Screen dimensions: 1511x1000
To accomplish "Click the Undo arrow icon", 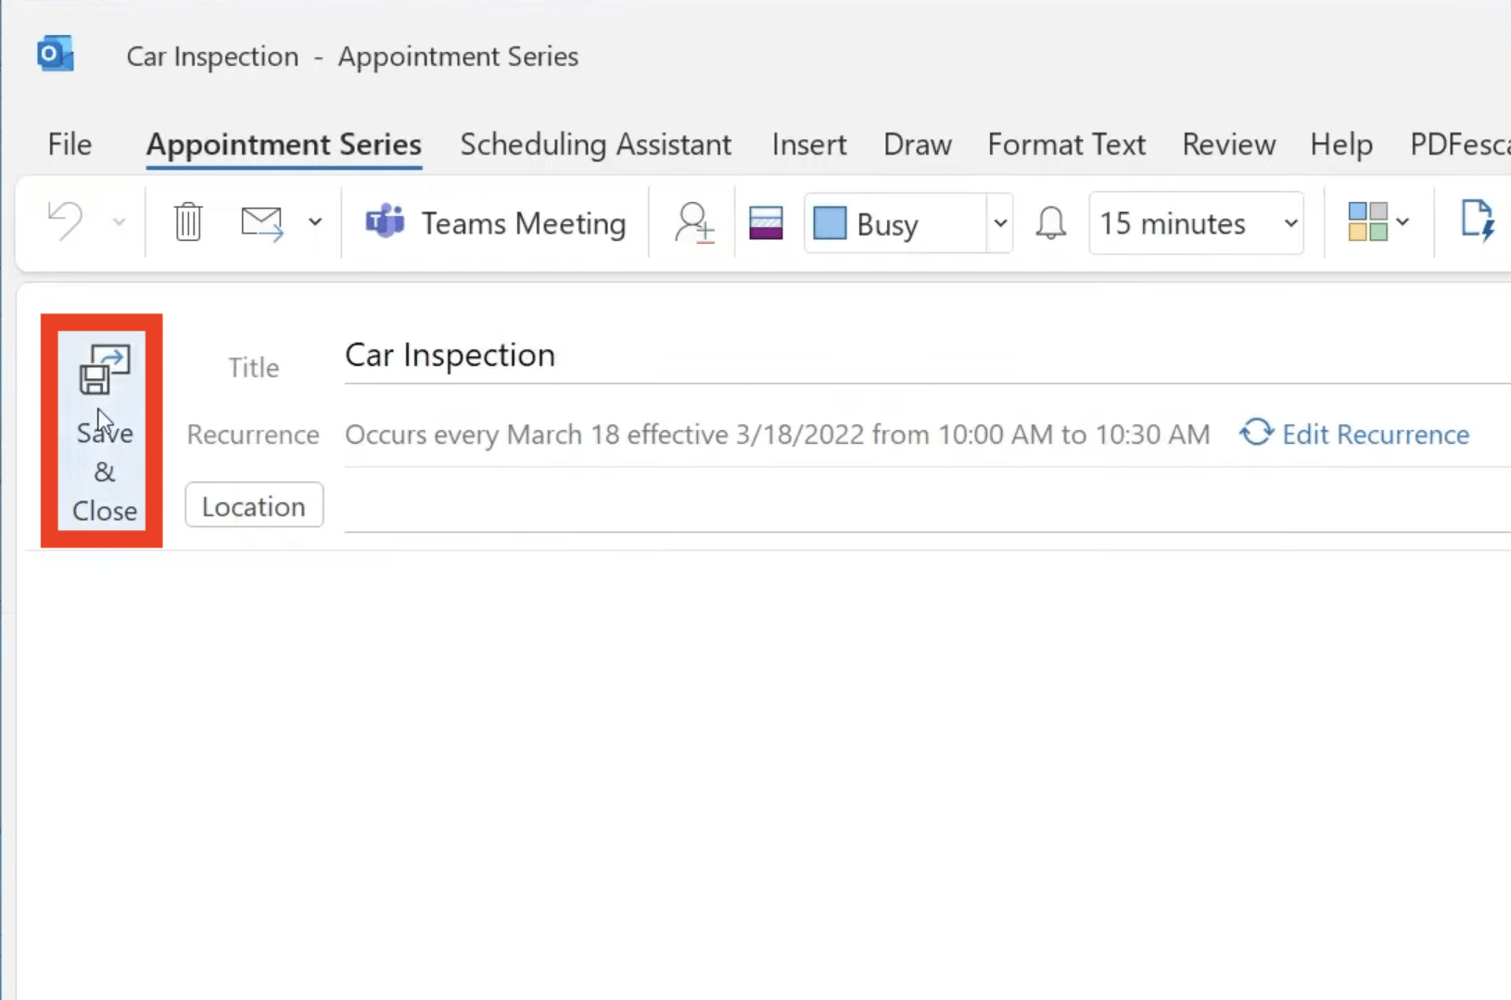I will tap(66, 222).
